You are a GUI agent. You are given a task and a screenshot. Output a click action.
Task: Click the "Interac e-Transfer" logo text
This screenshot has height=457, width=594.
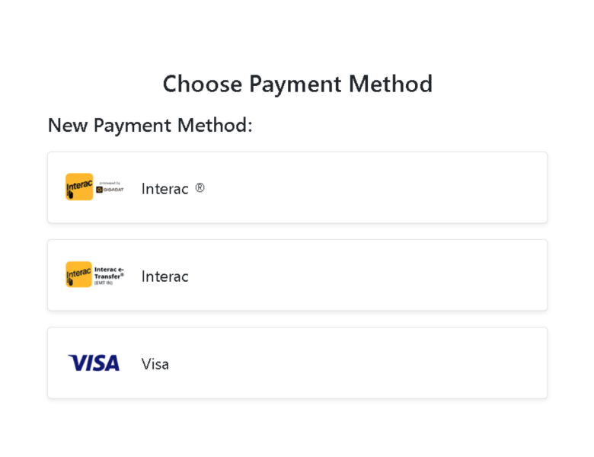click(x=109, y=272)
